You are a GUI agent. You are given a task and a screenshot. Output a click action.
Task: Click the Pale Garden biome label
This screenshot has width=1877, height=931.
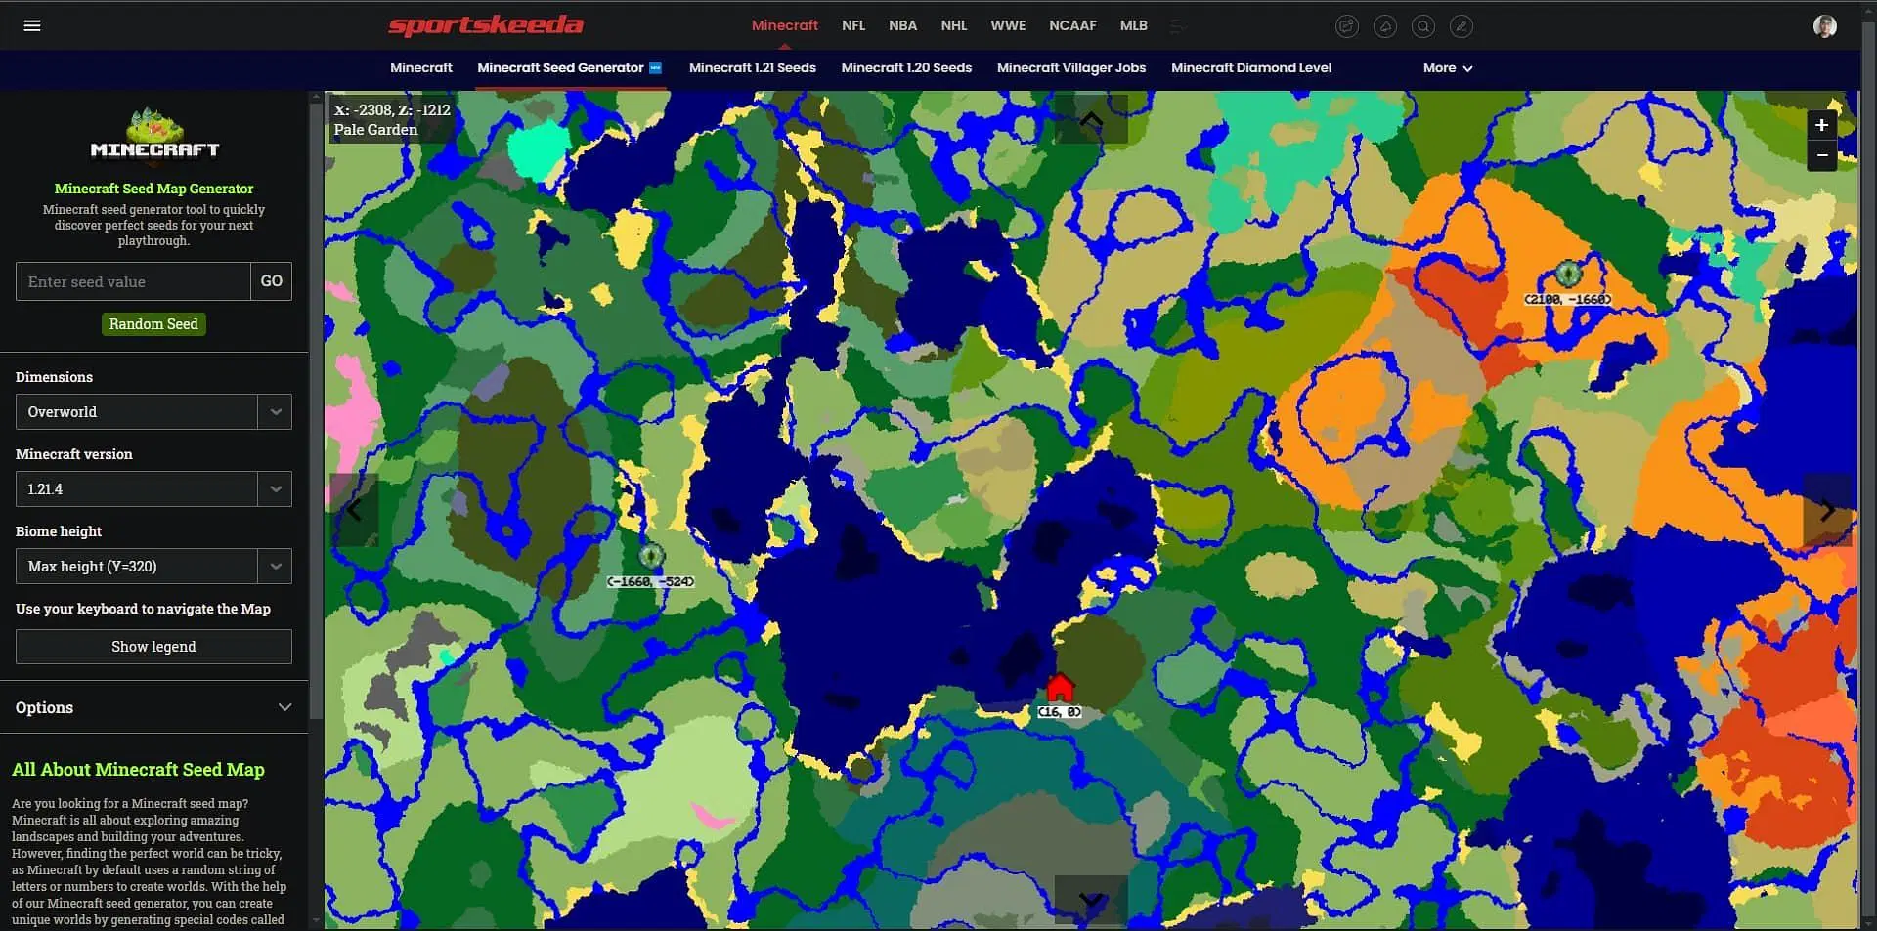click(375, 130)
